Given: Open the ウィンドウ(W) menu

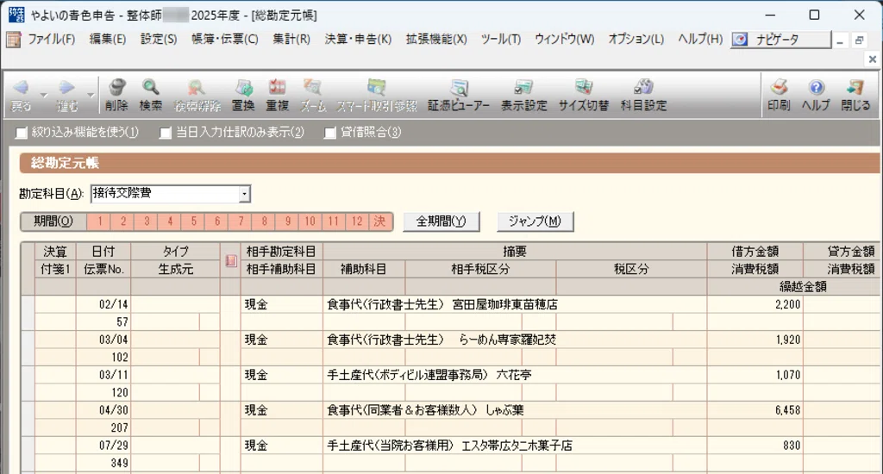Looking at the screenshot, I should pyautogui.click(x=564, y=40).
